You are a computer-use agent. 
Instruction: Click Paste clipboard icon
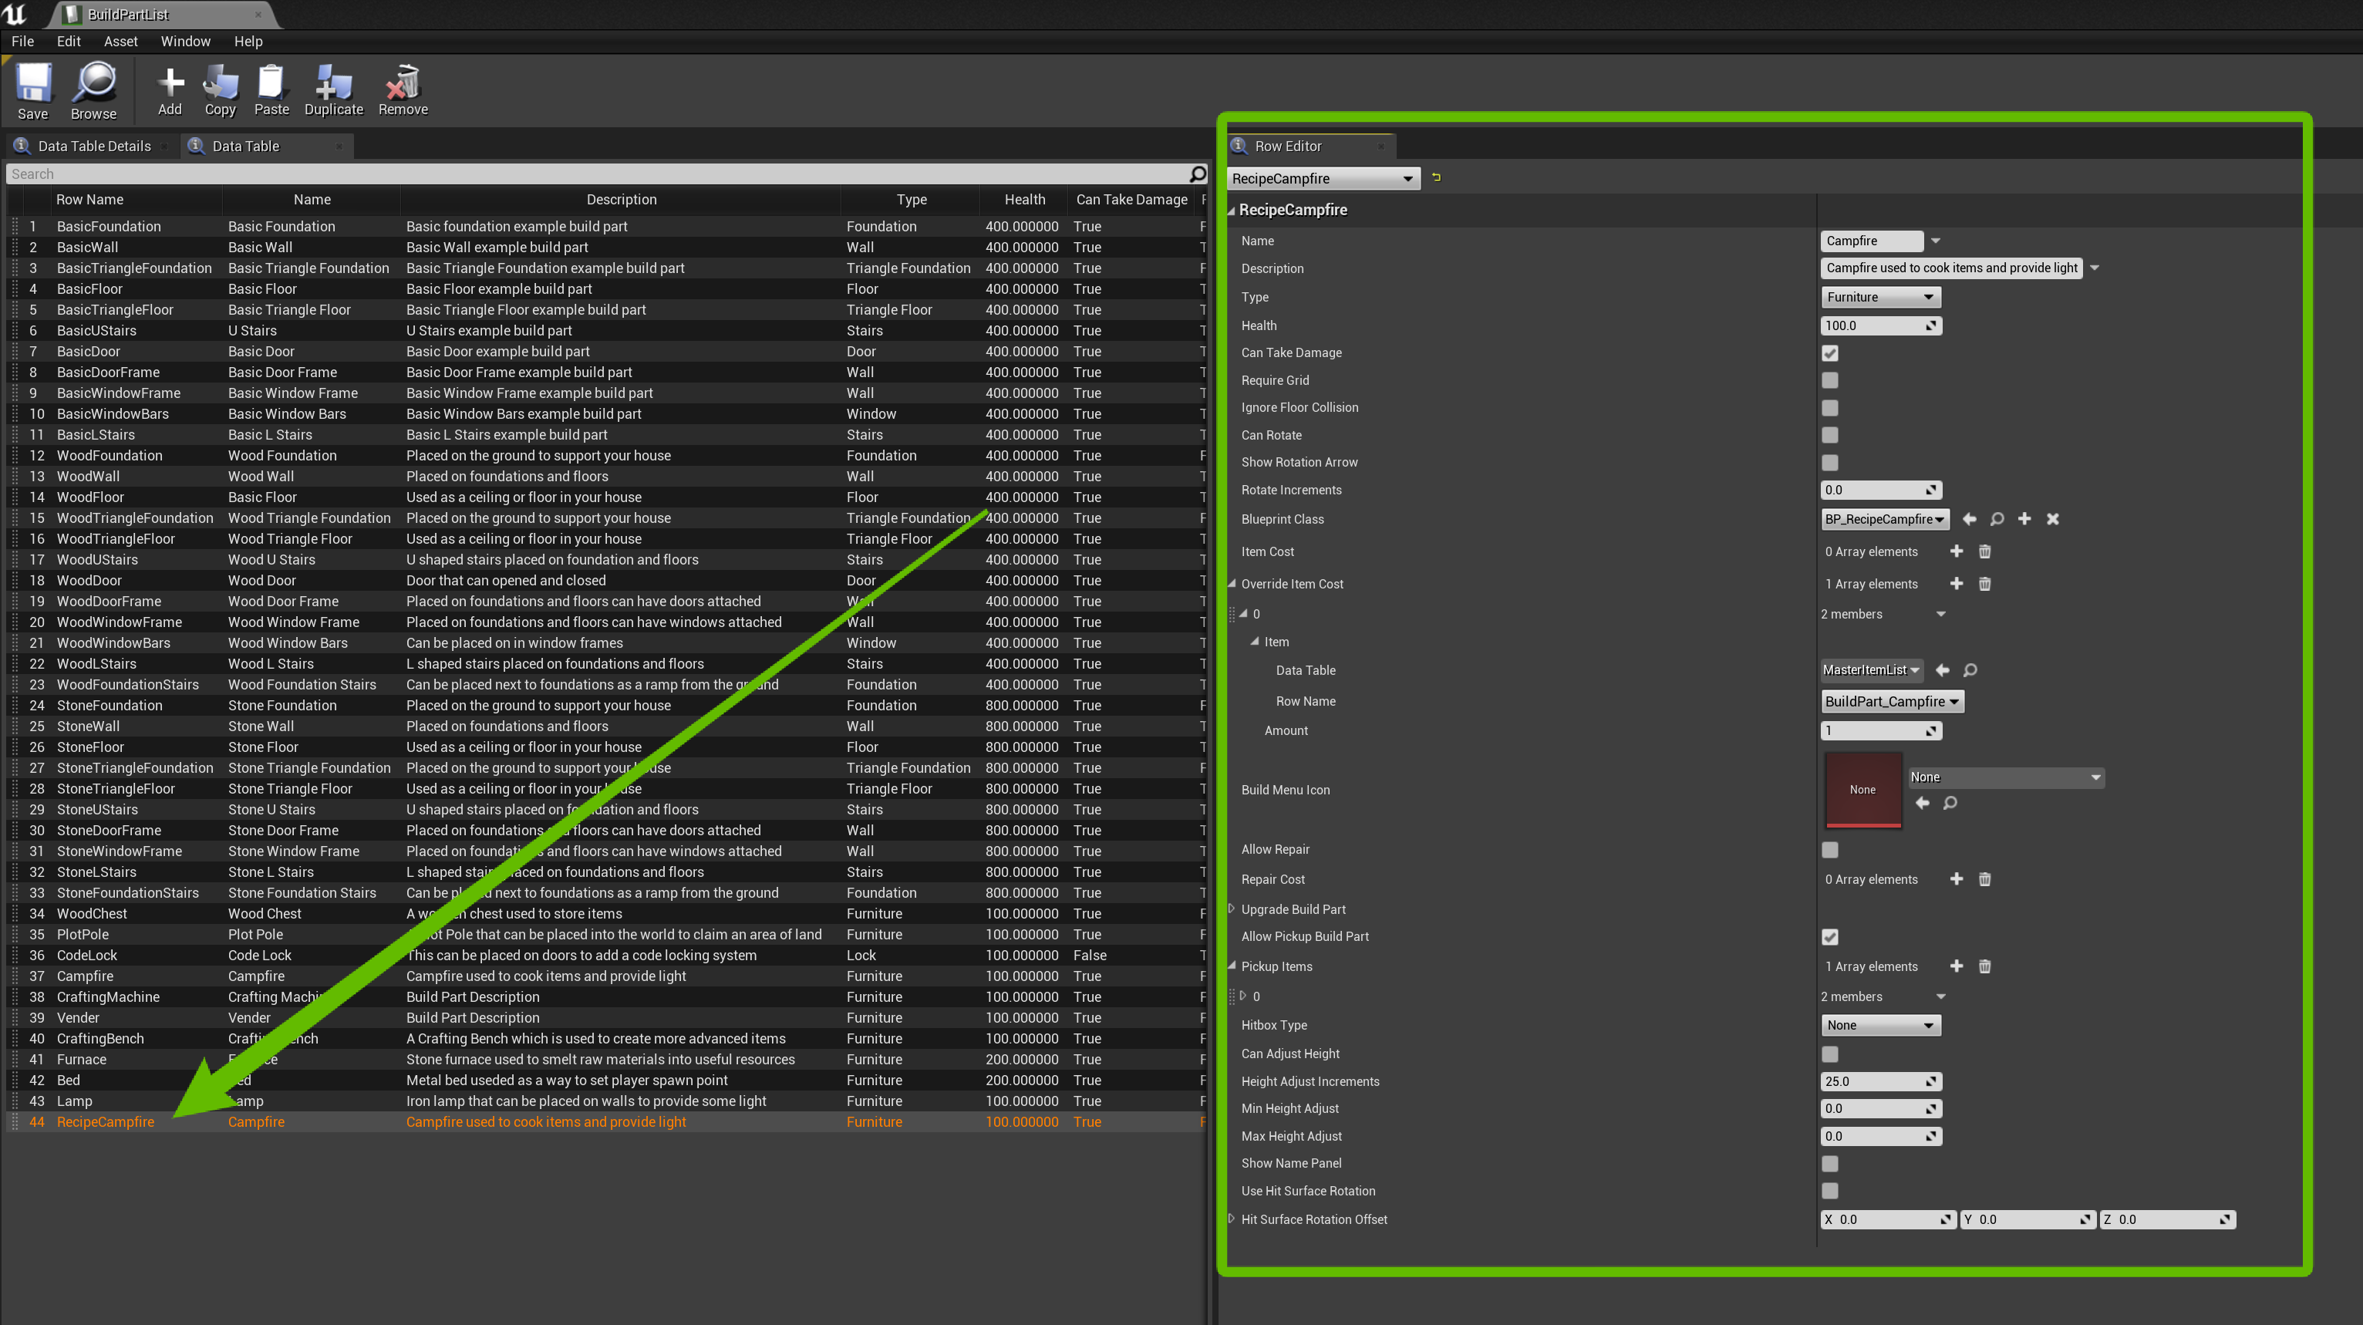pos(271,83)
